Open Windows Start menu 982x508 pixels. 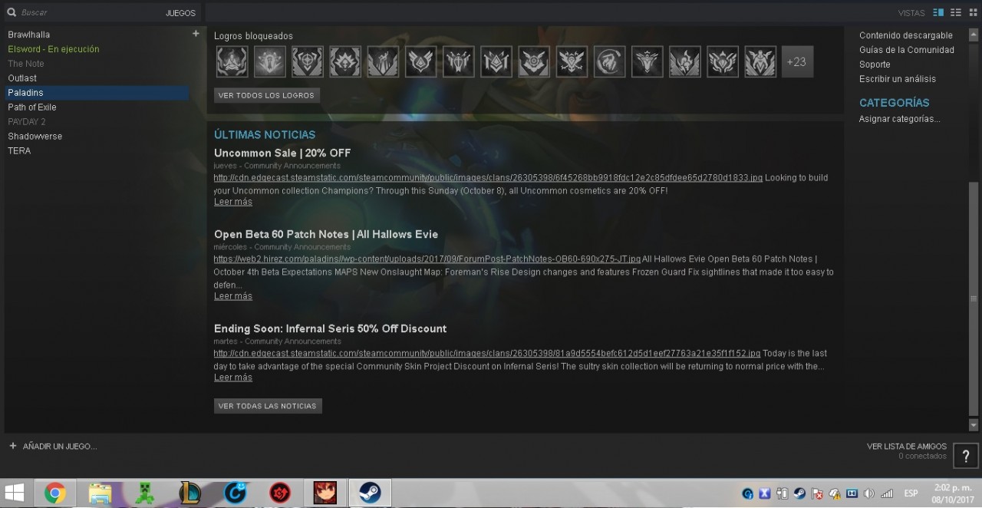(14, 493)
